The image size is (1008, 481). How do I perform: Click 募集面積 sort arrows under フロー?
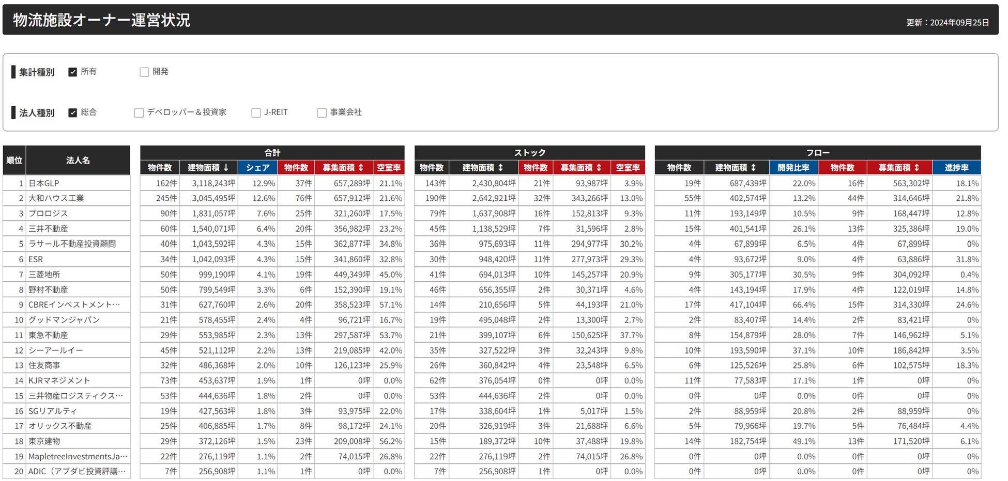917,168
